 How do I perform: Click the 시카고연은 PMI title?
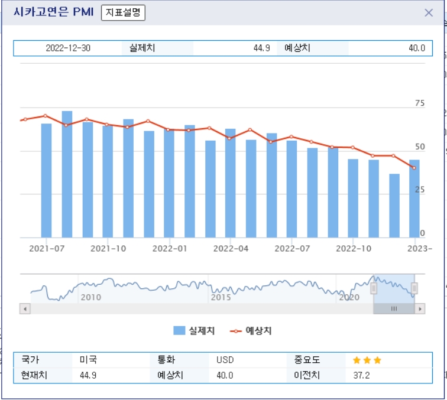tap(54, 12)
